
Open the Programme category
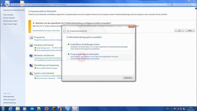(39, 37)
